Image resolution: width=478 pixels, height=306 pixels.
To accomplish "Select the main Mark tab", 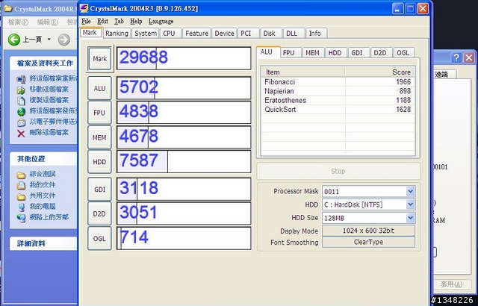I will (90, 32).
